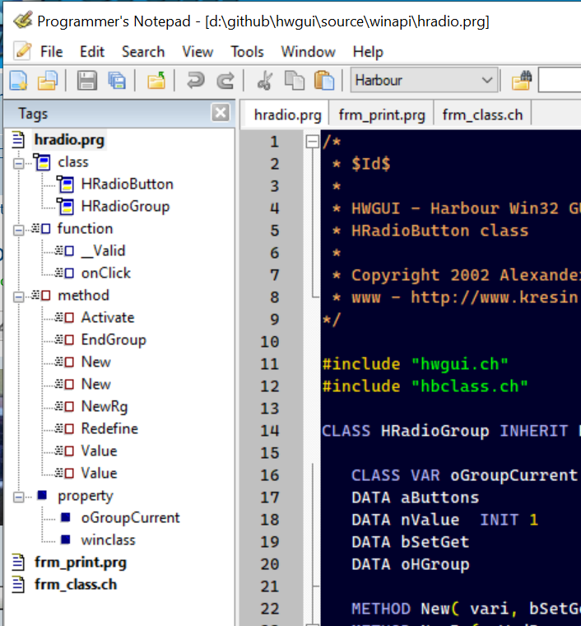
Task: Click the Find binoculars icon
Action: pos(521,81)
